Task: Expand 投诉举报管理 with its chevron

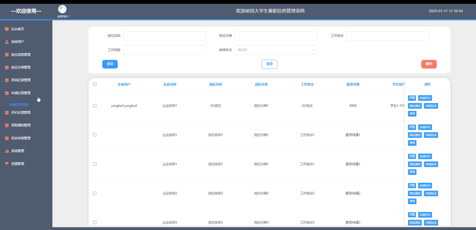Action: (46, 138)
